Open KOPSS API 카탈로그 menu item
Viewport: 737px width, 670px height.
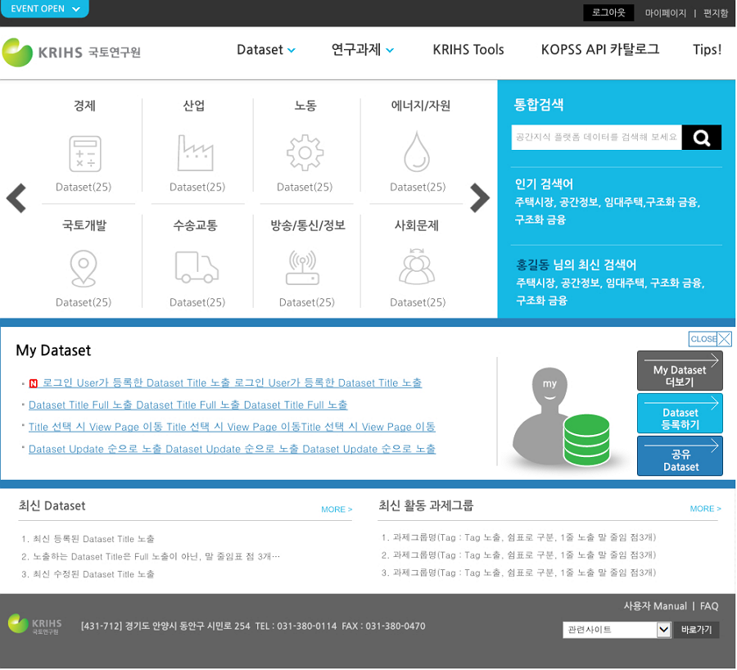(x=599, y=50)
